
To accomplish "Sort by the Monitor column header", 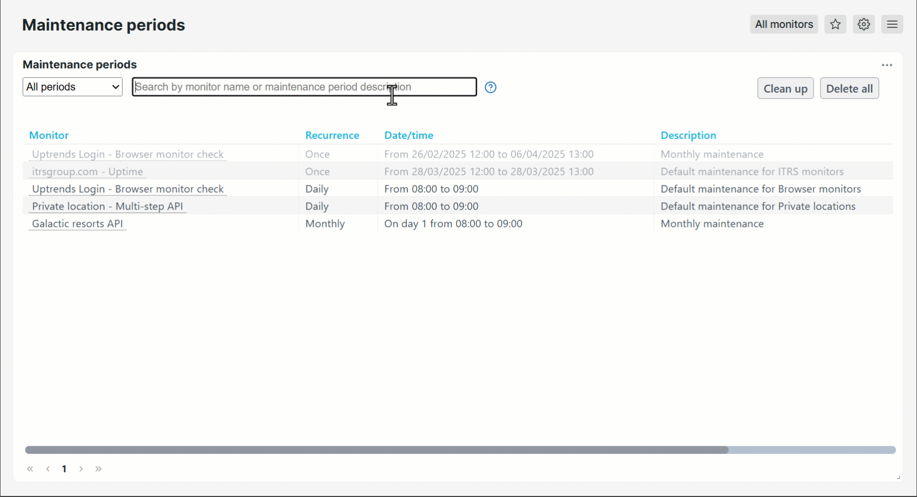I will 49,135.
